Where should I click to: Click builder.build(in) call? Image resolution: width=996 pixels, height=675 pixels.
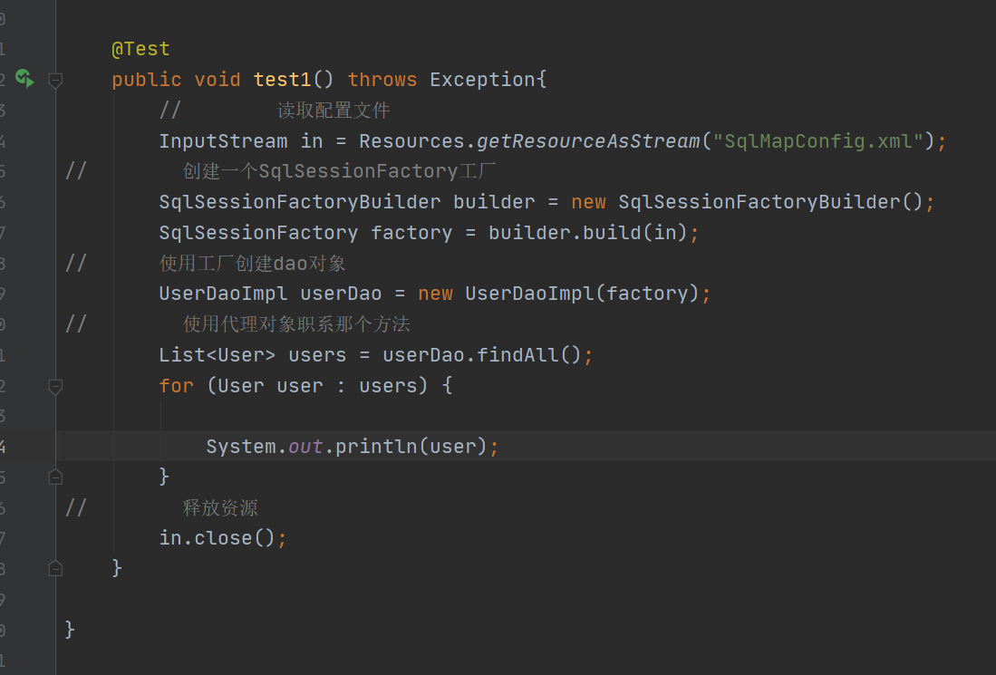(x=588, y=233)
